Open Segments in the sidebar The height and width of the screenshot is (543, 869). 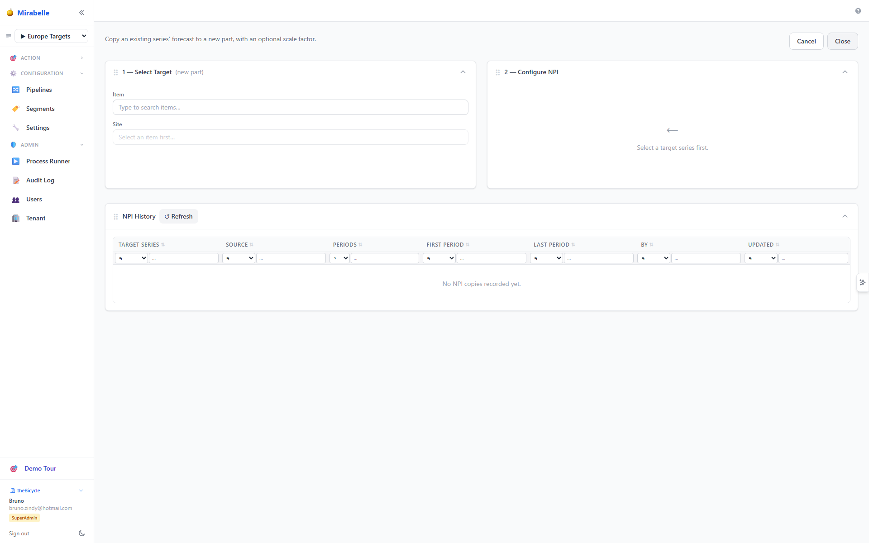(40, 109)
